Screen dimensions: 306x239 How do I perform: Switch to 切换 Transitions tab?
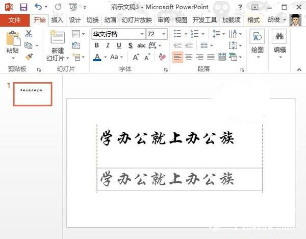92,20
